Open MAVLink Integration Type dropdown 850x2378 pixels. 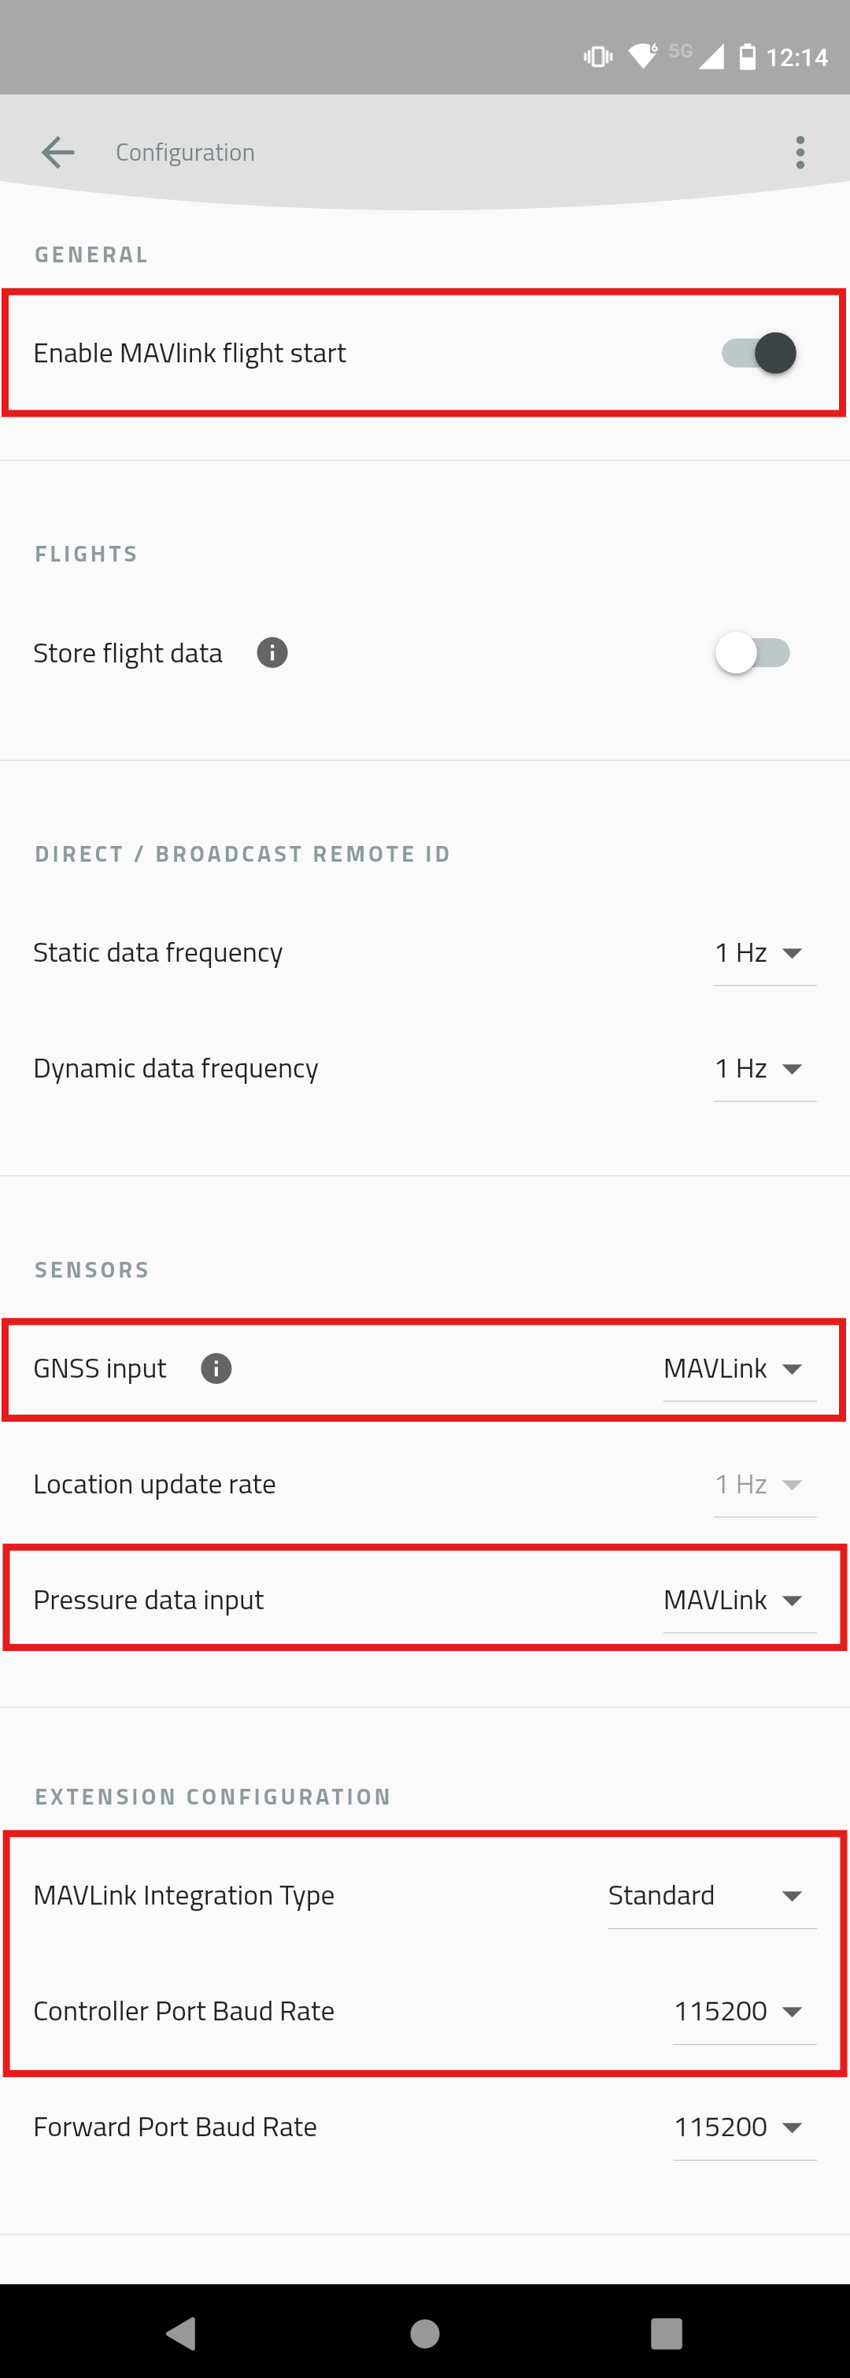pos(710,1895)
